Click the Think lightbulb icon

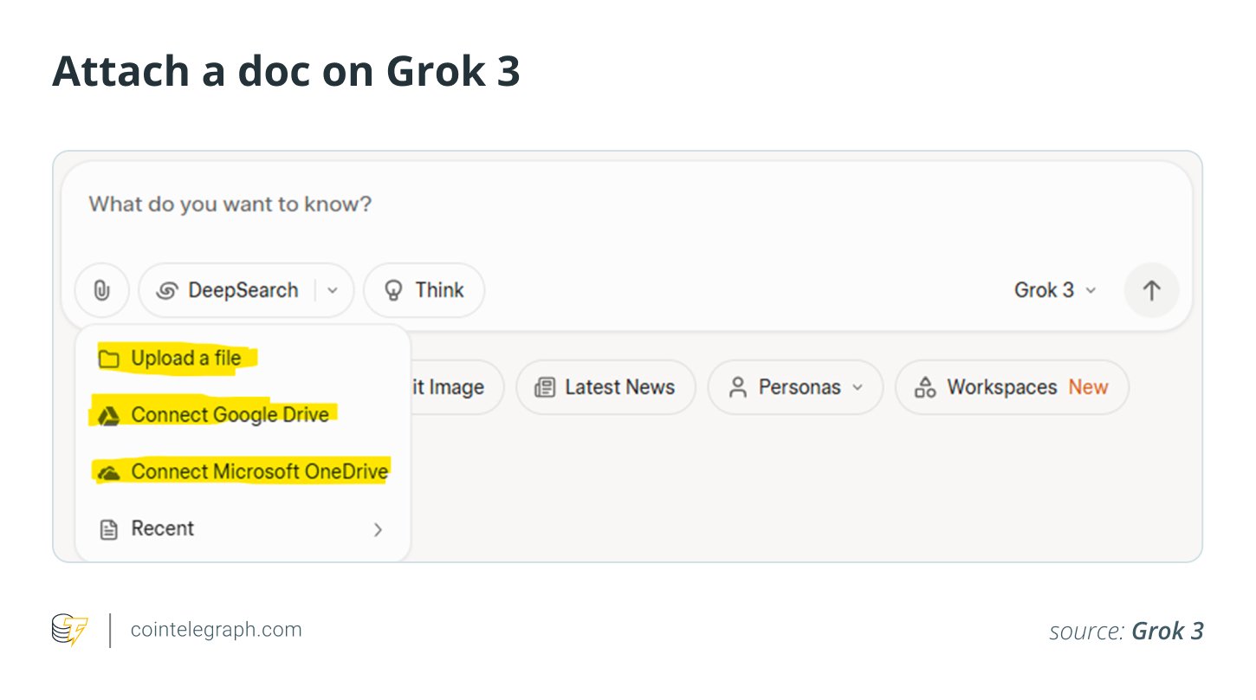click(395, 290)
